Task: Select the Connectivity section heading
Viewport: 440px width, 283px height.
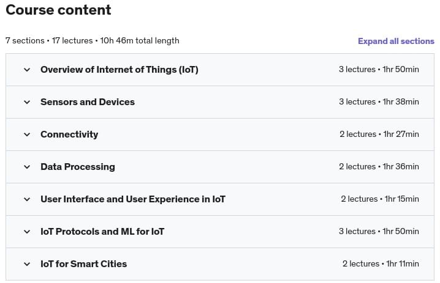Action: click(69, 134)
